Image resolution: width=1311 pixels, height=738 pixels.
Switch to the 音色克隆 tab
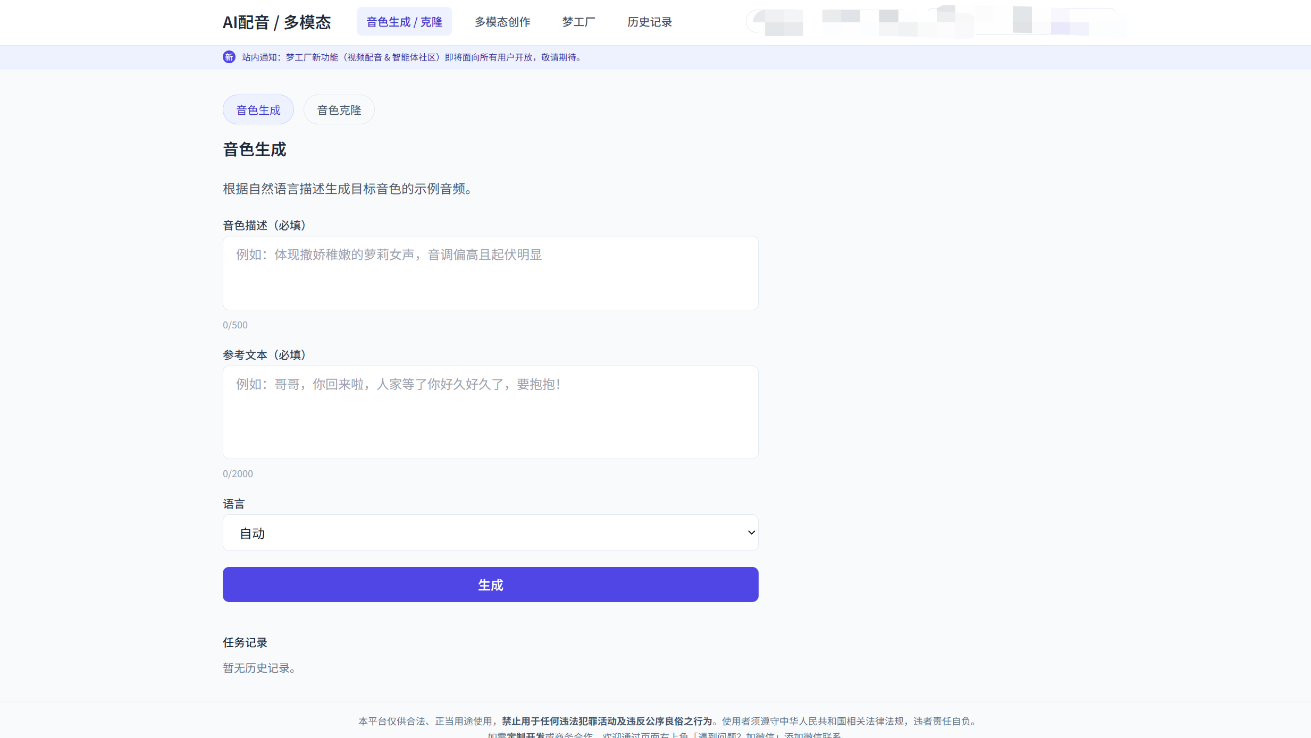[x=339, y=109]
